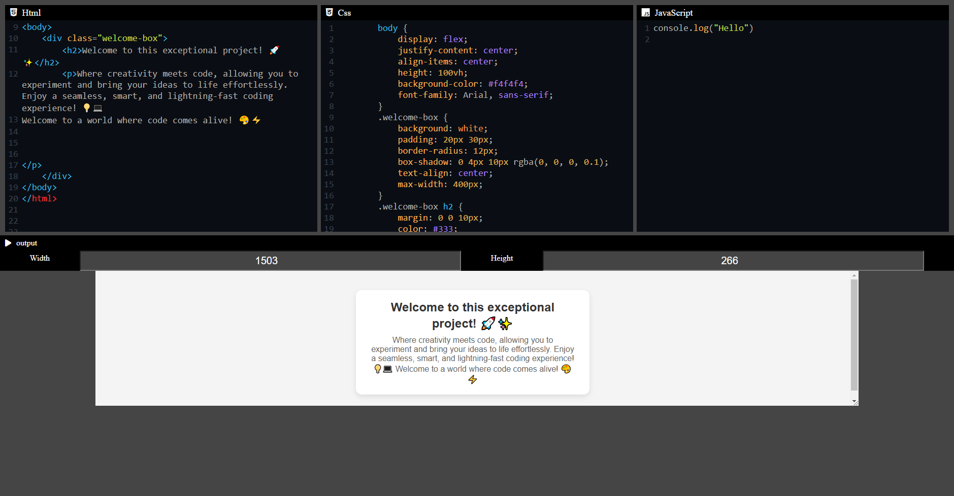Click line number 2 in JavaScript editor
The height and width of the screenshot is (496, 954).
(647, 39)
